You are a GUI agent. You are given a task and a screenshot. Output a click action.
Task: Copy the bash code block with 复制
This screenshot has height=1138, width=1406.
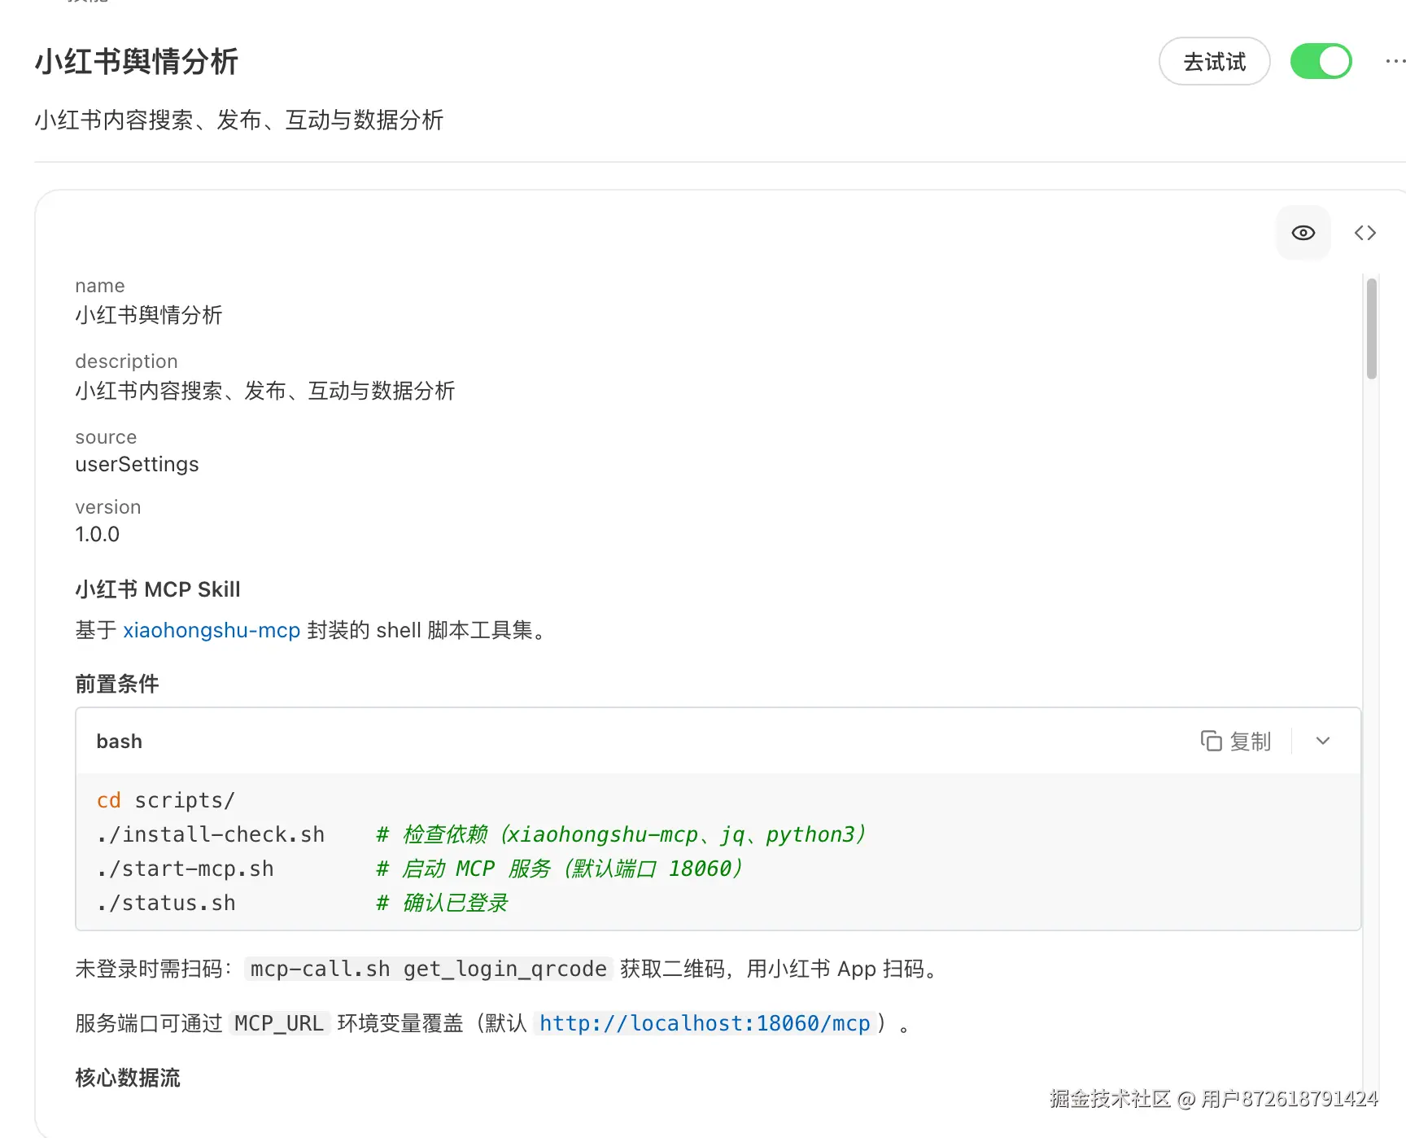point(1235,741)
